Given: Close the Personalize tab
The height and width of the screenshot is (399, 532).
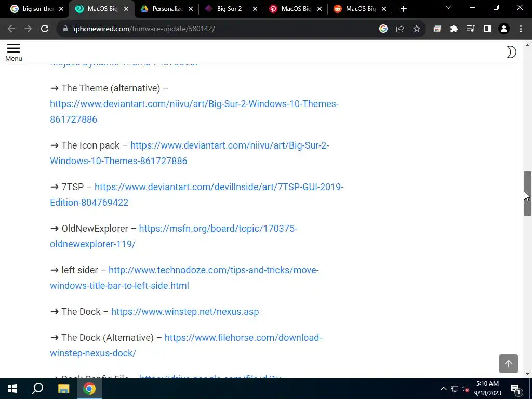Looking at the screenshot, I should tap(191, 9).
